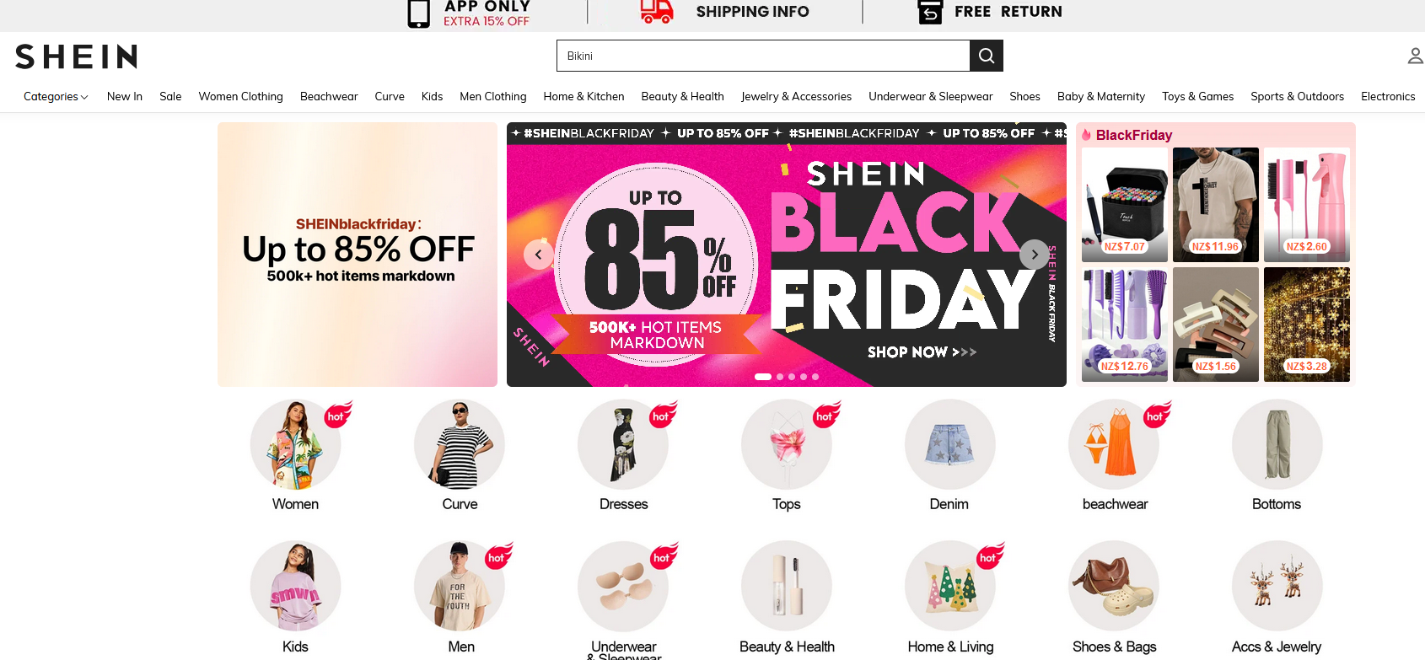
Task: Open the Shoes & Bags category circle
Action: point(1114,586)
